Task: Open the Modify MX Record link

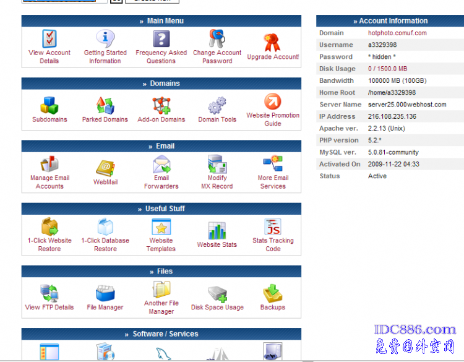Action: (217, 182)
